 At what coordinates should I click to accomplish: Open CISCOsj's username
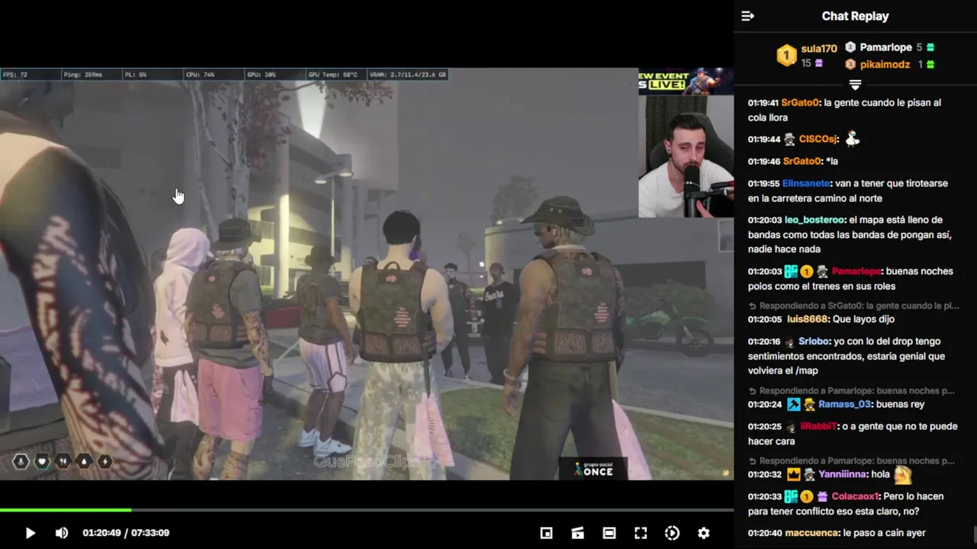[819, 140]
